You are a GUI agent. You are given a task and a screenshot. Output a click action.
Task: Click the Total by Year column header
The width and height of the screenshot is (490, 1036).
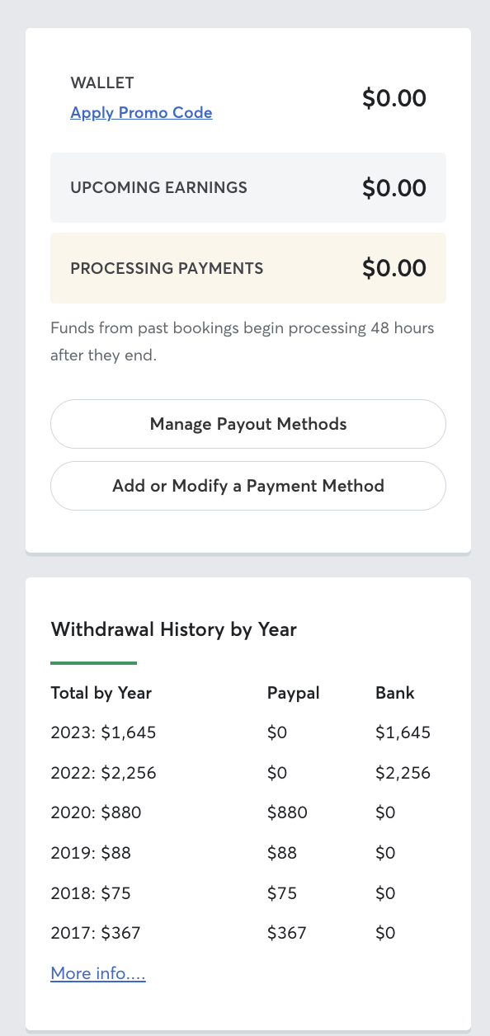coord(101,693)
